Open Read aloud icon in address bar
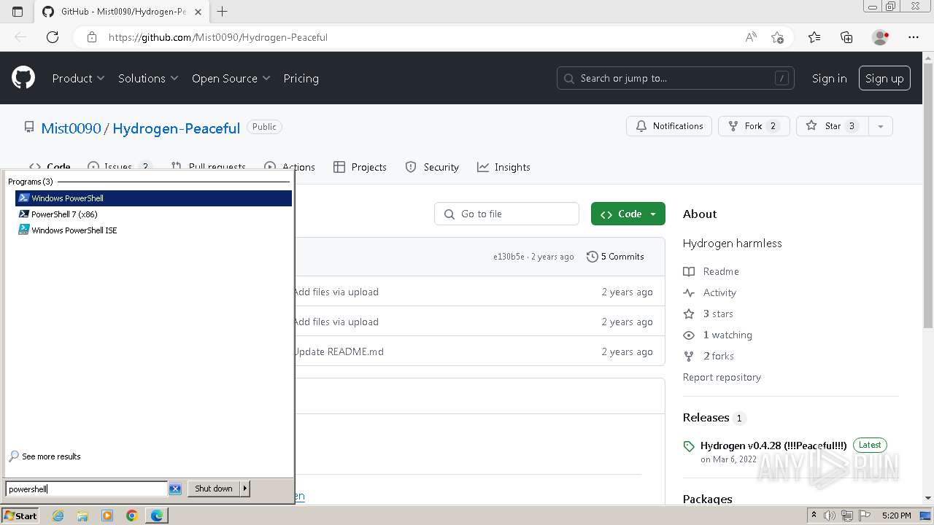 coord(751,37)
